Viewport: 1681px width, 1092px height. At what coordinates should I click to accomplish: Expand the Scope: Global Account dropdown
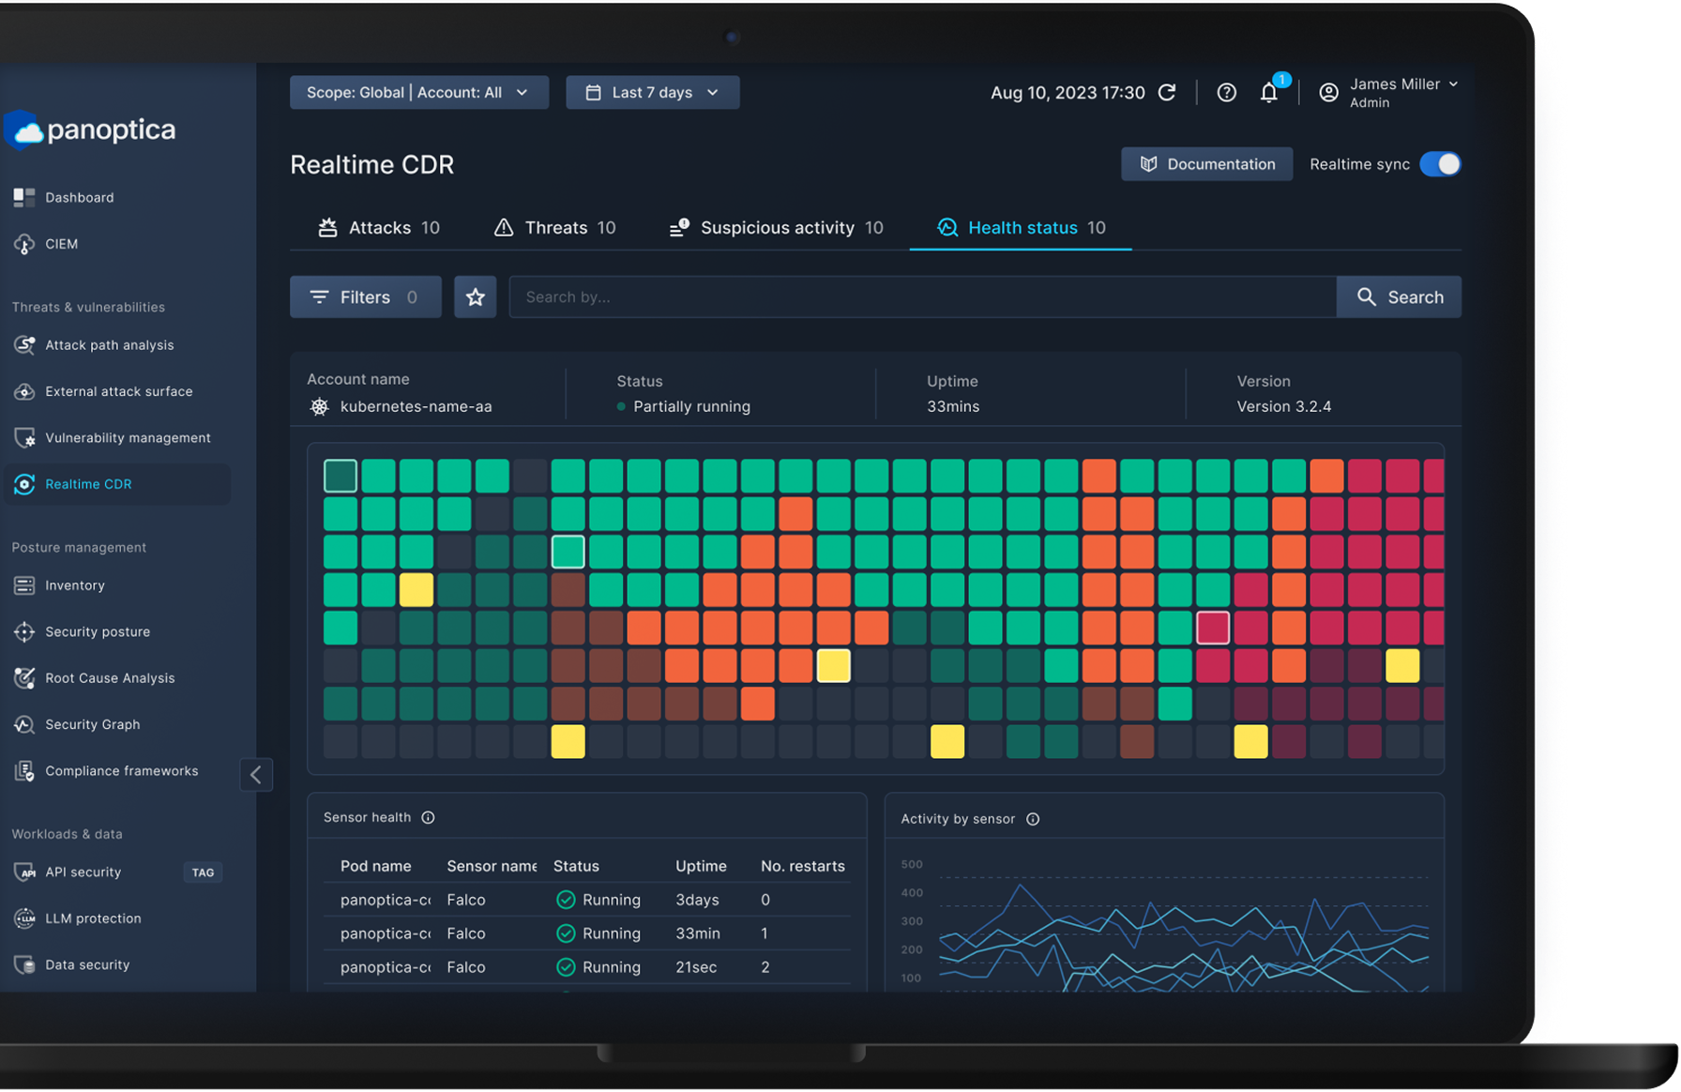pos(419,92)
